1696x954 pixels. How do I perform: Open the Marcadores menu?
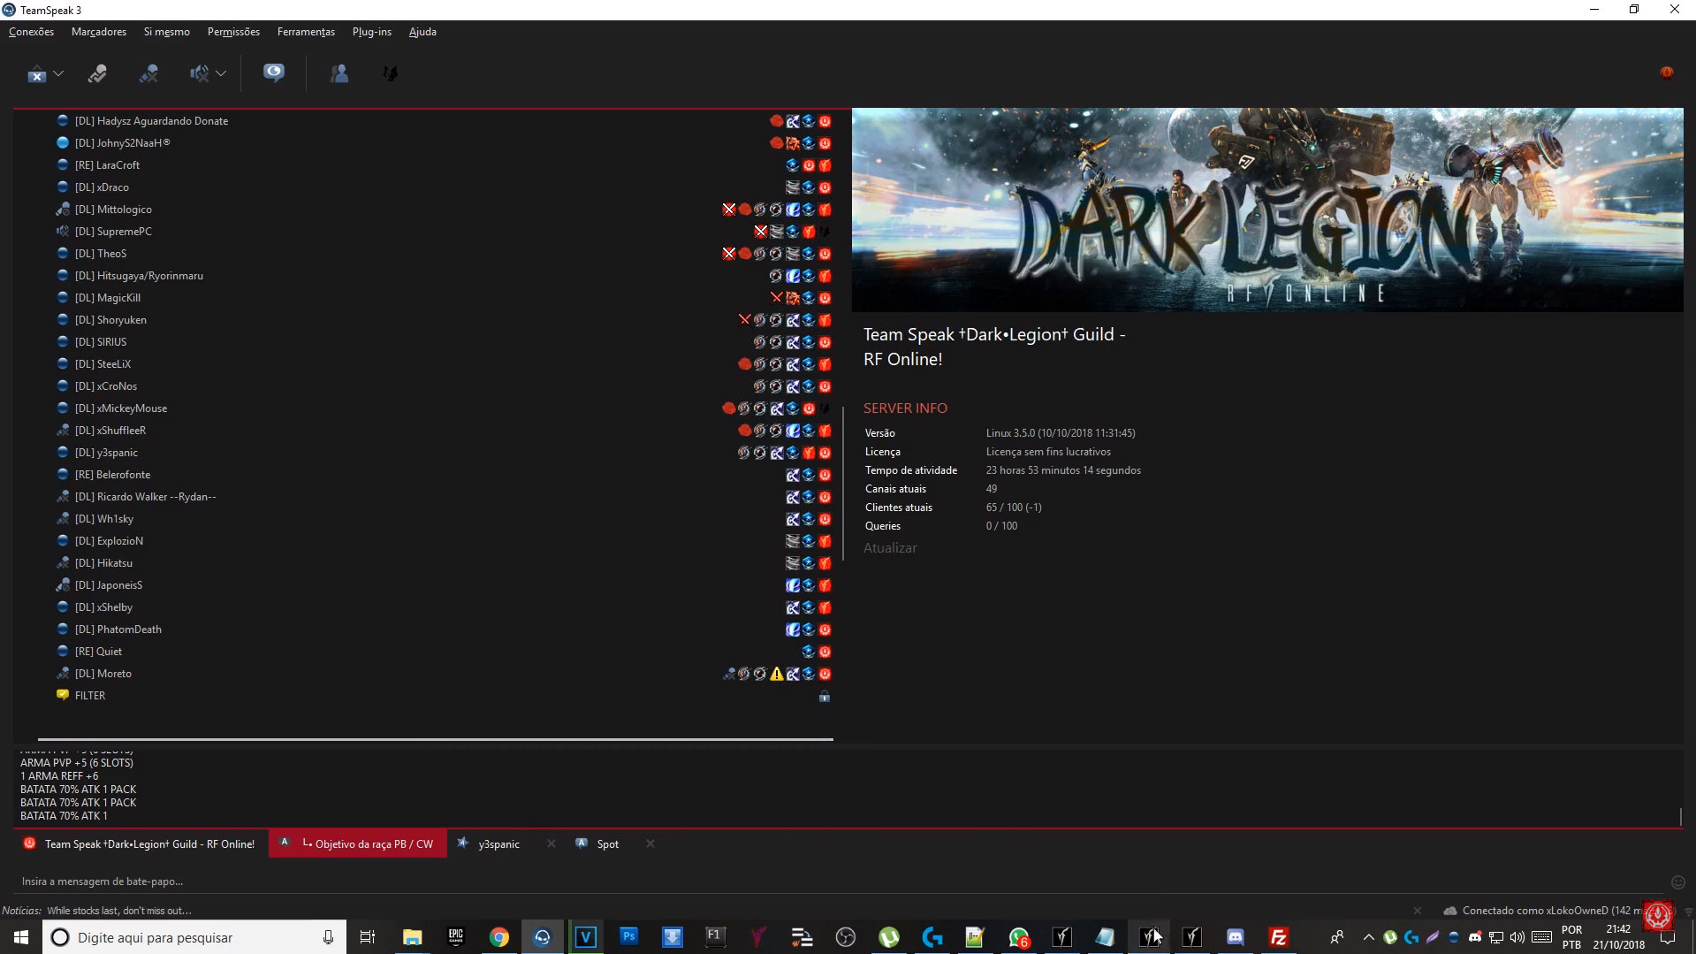pos(99,32)
